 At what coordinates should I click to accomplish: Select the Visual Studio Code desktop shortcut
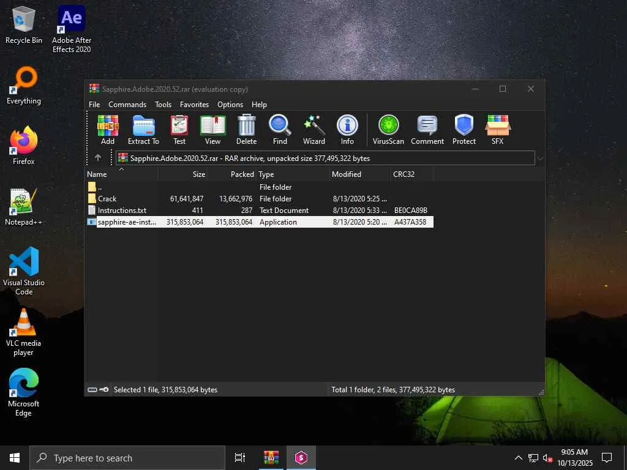pyautogui.click(x=24, y=271)
